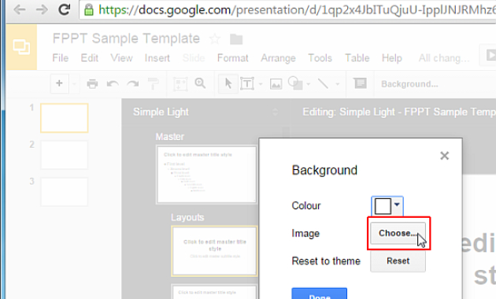Select slide 2 thumbnail in filmstrip
The height and width of the screenshot is (299, 496).
pos(65,155)
